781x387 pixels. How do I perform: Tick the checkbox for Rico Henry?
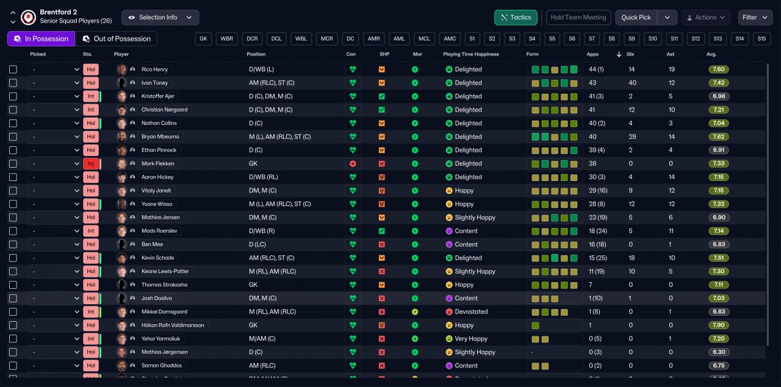click(x=13, y=69)
